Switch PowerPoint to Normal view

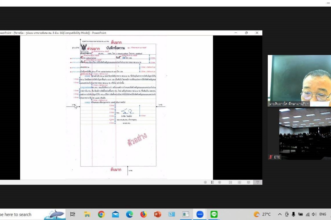tap(230, 182)
